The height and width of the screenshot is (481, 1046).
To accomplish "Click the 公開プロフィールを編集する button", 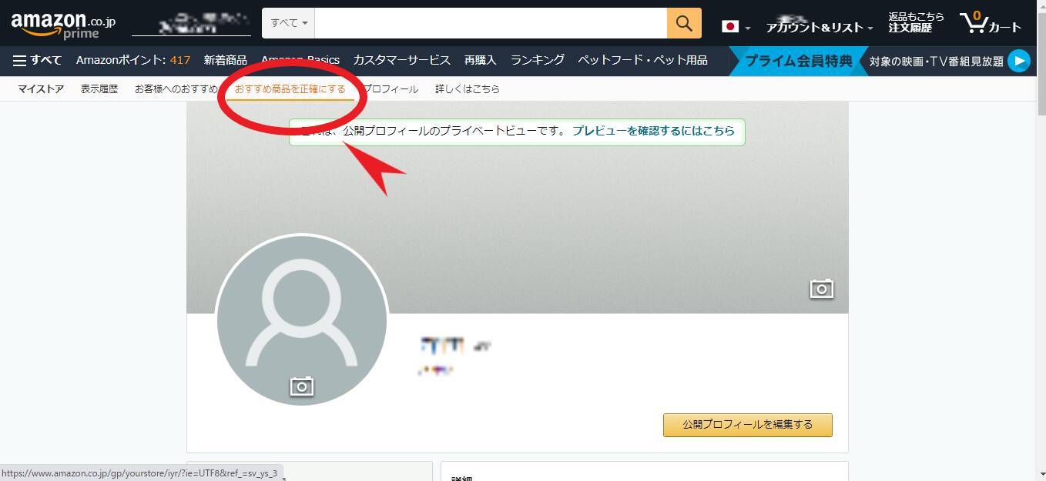I will 747,425.
